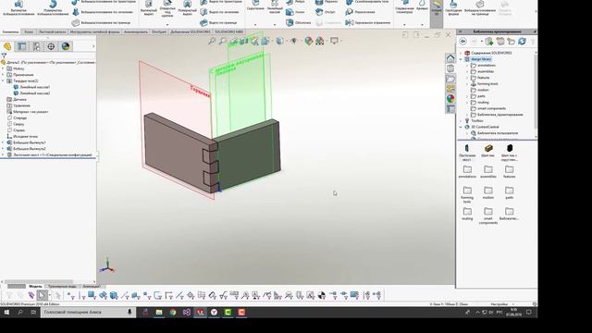Screen dimensions: 592x333
Task: Collapse the design library tree node
Action: (x=461, y=59)
